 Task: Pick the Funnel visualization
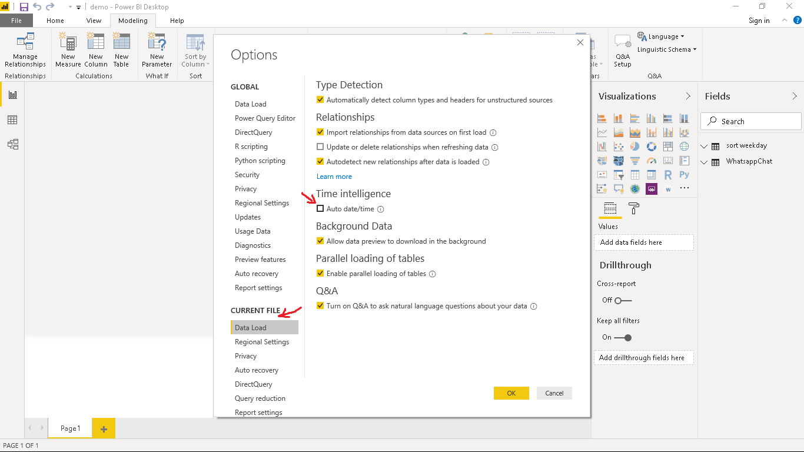tap(634, 161)
